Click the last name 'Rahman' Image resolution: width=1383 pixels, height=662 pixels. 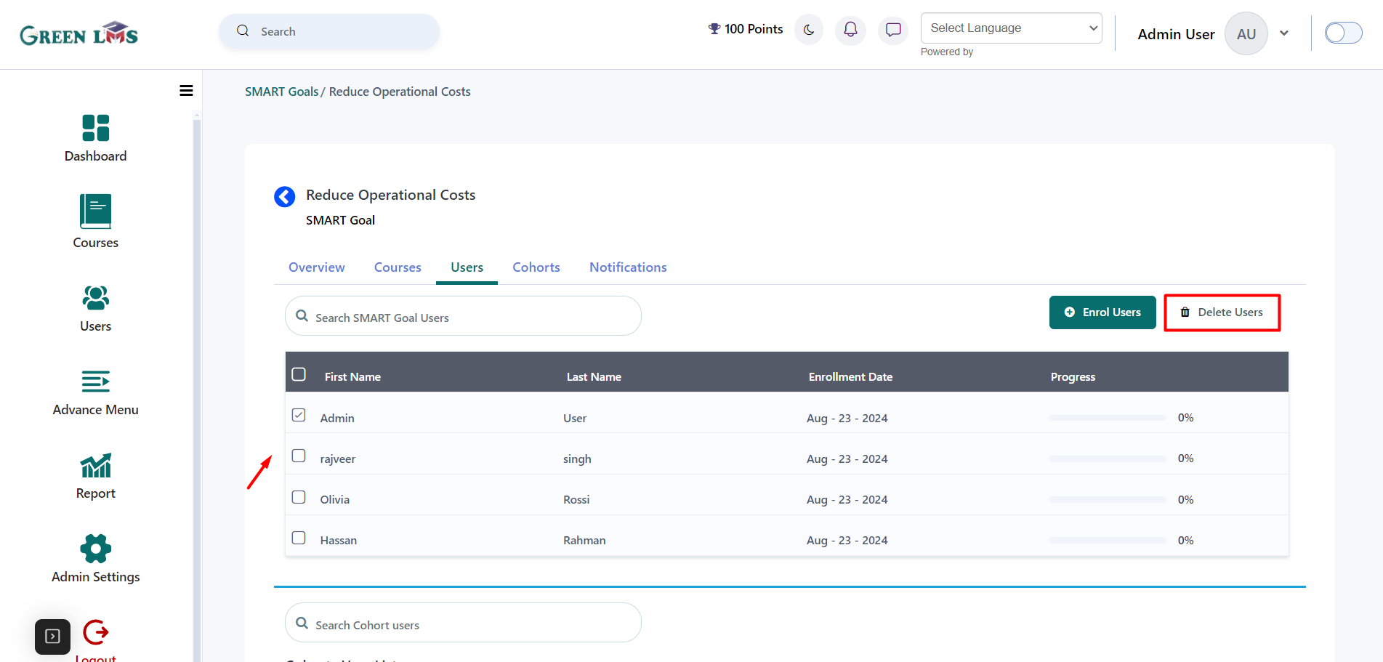584,540
